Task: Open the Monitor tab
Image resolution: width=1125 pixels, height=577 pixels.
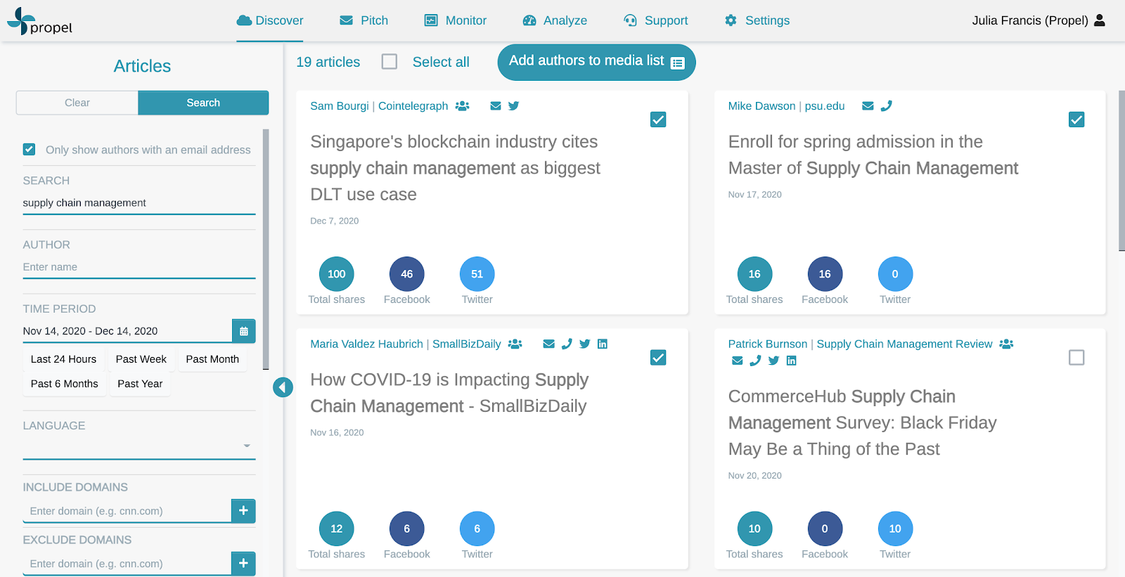Action: [x=456, y=20]
